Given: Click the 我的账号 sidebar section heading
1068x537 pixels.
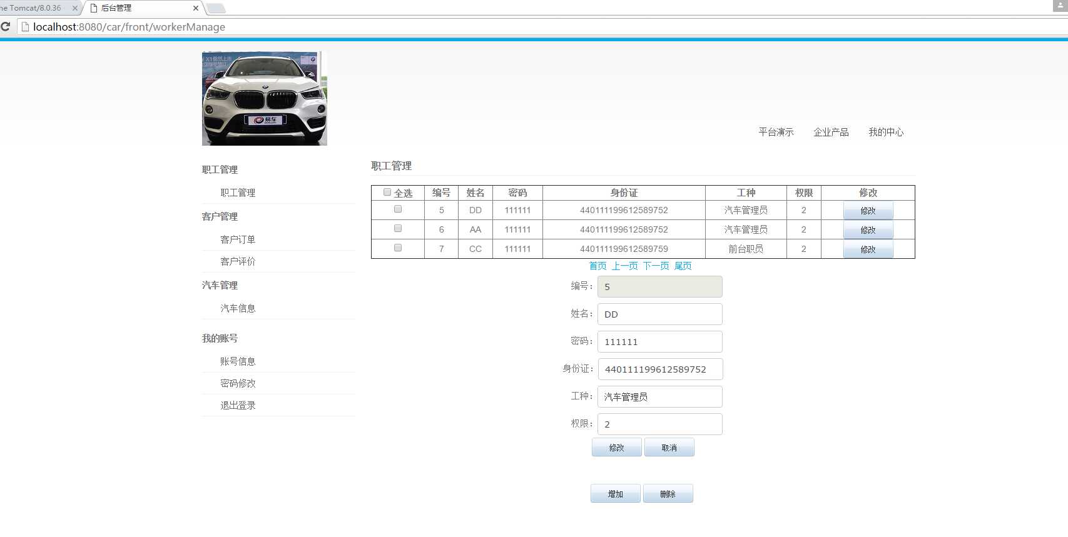Looking at the screenshot, I should (220, 338).
